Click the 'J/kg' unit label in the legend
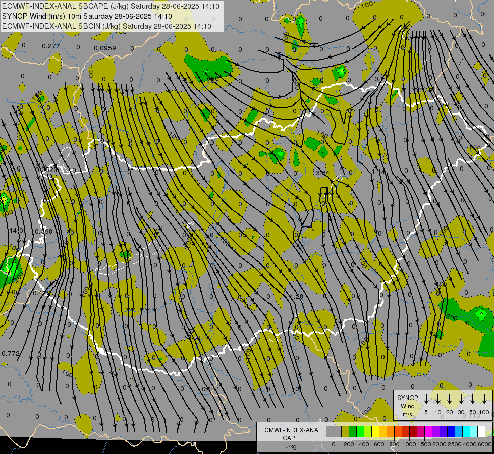494x454 pixels. coord(291,446)
